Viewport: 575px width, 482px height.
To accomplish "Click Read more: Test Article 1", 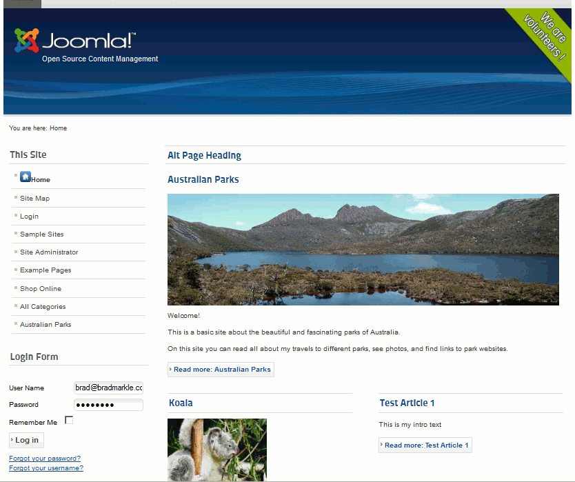I will tap(425, 445).
